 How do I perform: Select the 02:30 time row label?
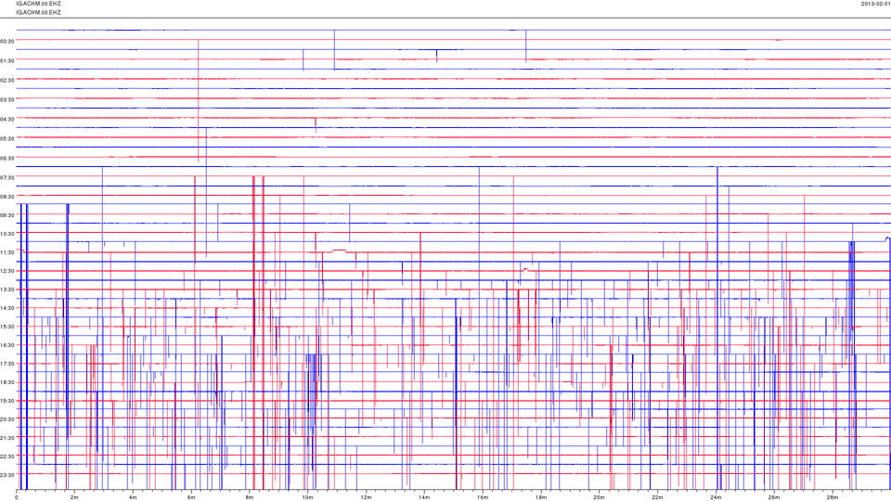pos(7,80)
